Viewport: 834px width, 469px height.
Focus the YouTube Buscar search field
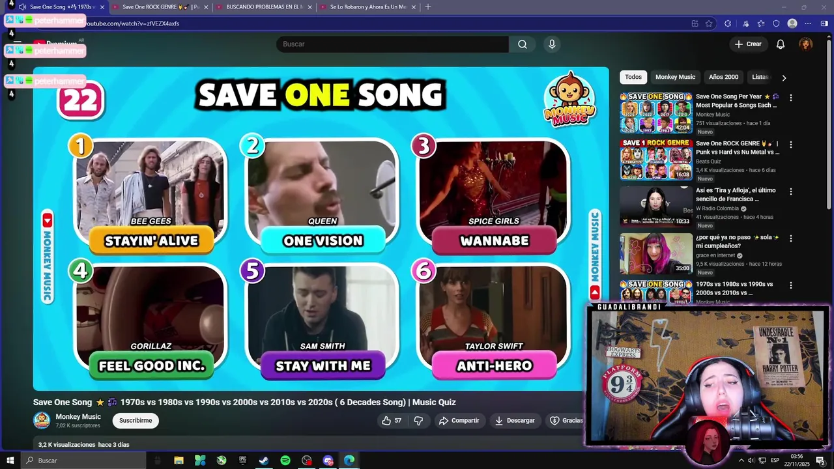(392, 44)
